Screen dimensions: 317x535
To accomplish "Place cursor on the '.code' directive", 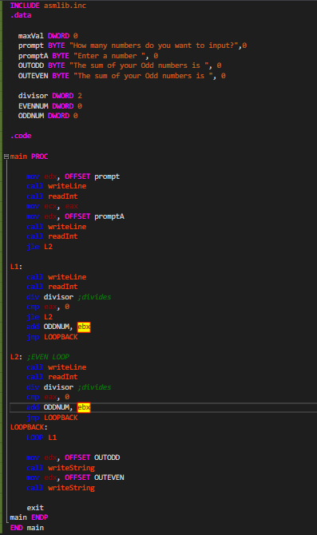I will [x=21, y=136].
